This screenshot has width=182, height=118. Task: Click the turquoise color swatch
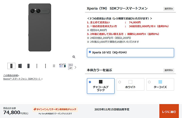(160, 82)
